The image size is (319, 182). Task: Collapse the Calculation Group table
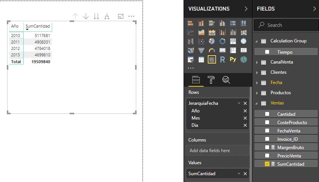[257, 41]
